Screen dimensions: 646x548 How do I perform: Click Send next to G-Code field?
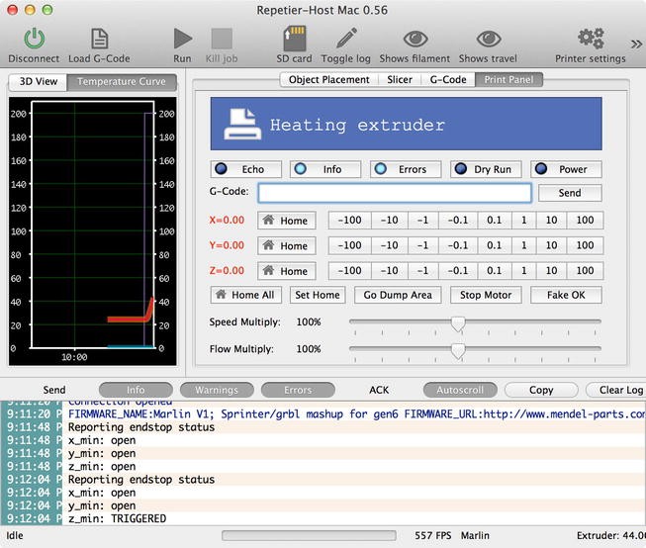pos(570,193)
